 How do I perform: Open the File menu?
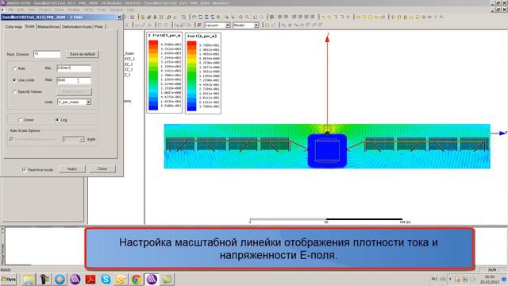[10, 10]
